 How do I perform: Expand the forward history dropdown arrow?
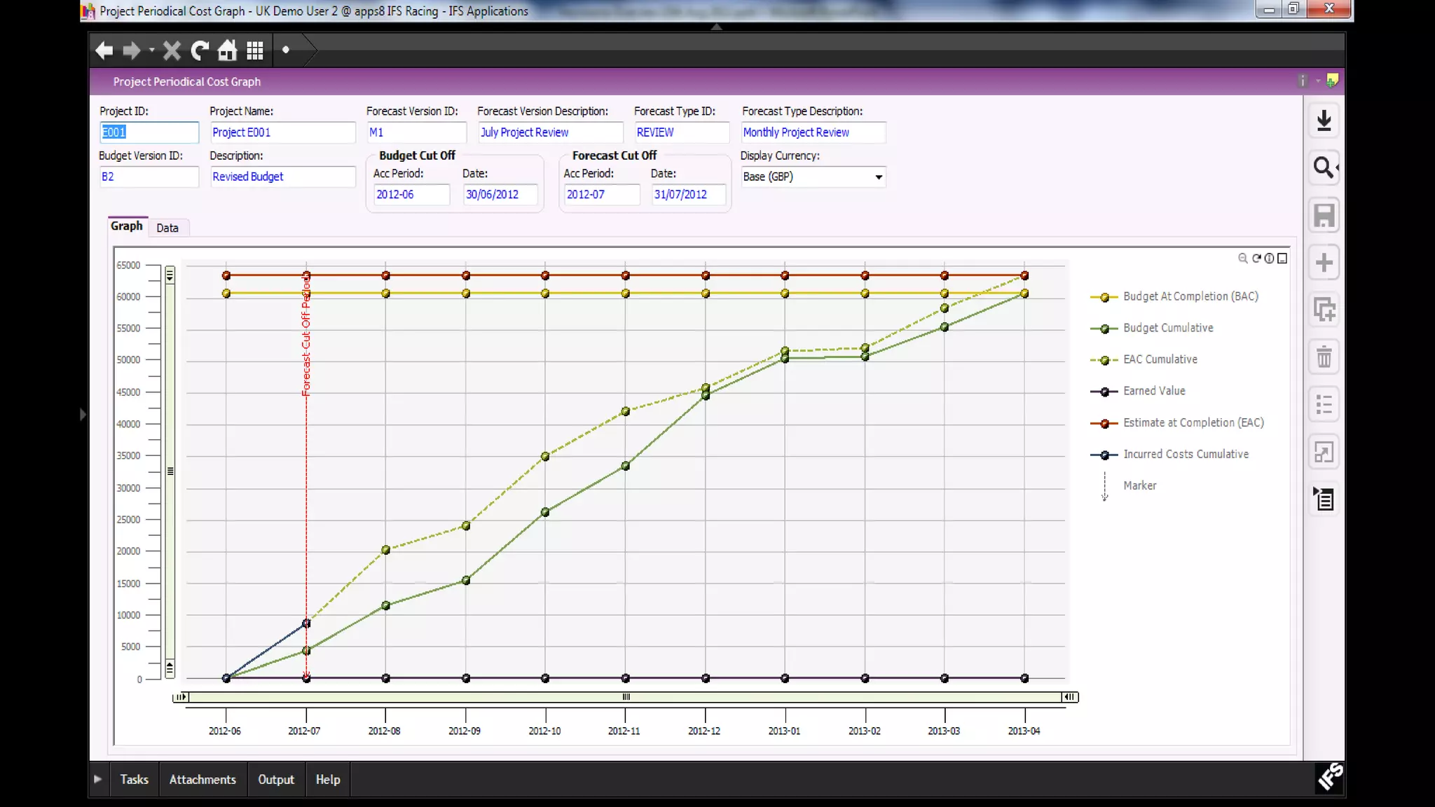point(151,50)
